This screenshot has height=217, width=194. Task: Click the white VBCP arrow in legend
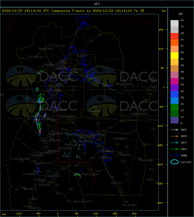click(x=174, y=130)
